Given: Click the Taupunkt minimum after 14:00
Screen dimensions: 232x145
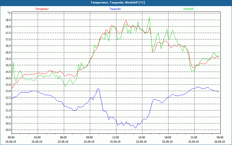Looking at the screenshot, I should [135, 128].
